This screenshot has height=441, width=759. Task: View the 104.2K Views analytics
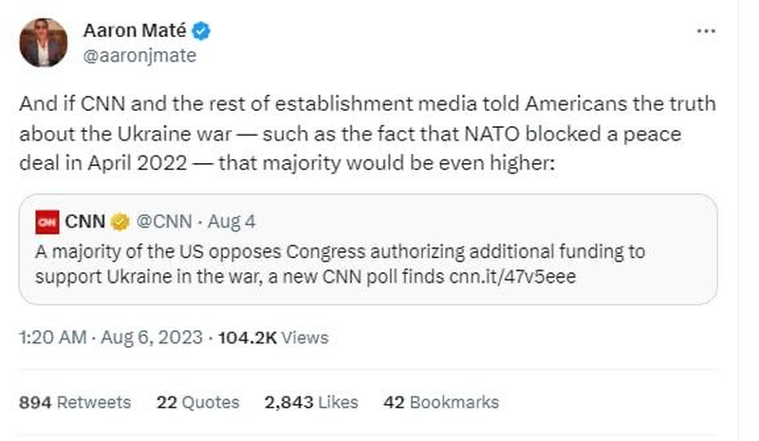coord(274,338)
